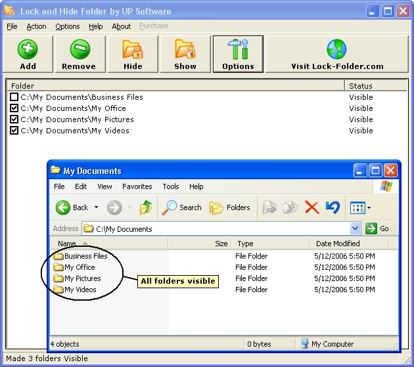
Task: Uncheck the My Pictures folder checkbox
Action: [x=14, y=119]
